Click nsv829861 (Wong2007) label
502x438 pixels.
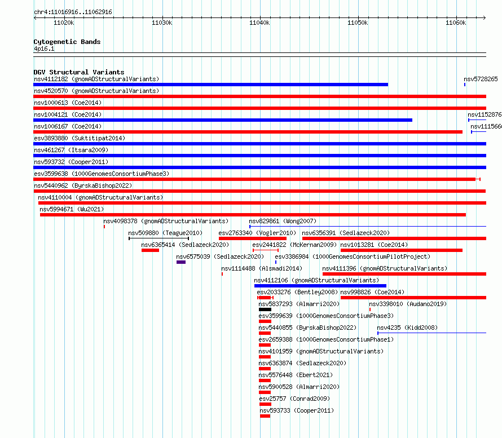point(283,221)
